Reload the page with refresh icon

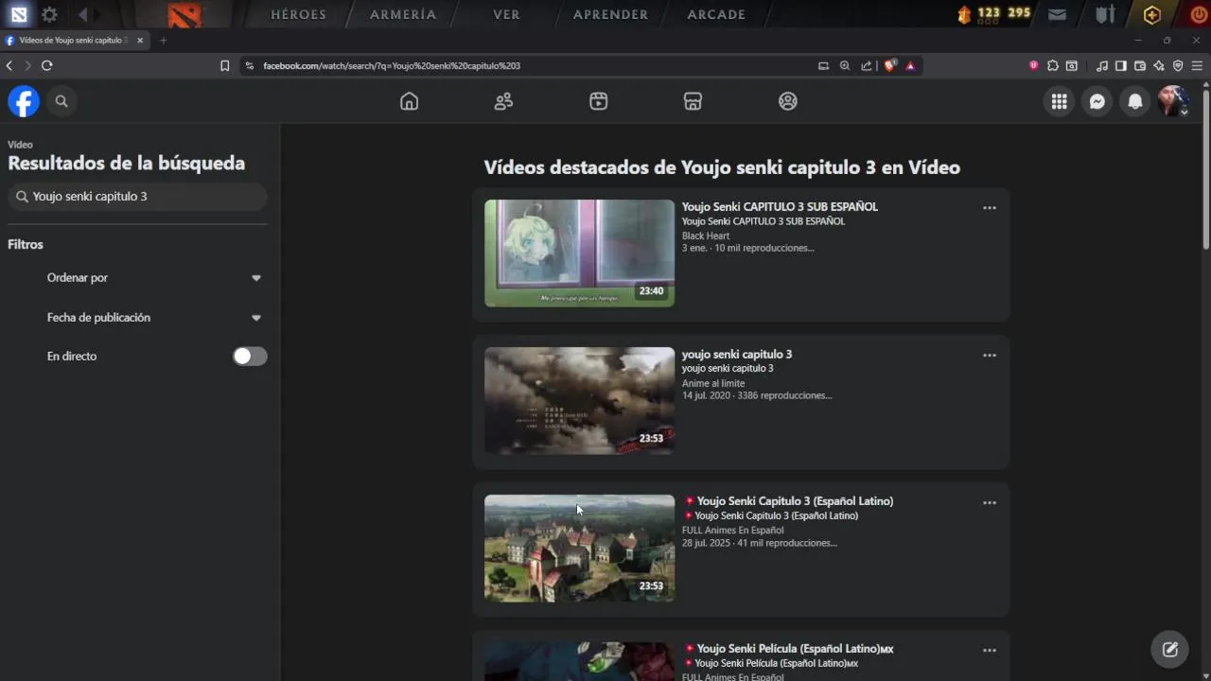tap(46, 65)
